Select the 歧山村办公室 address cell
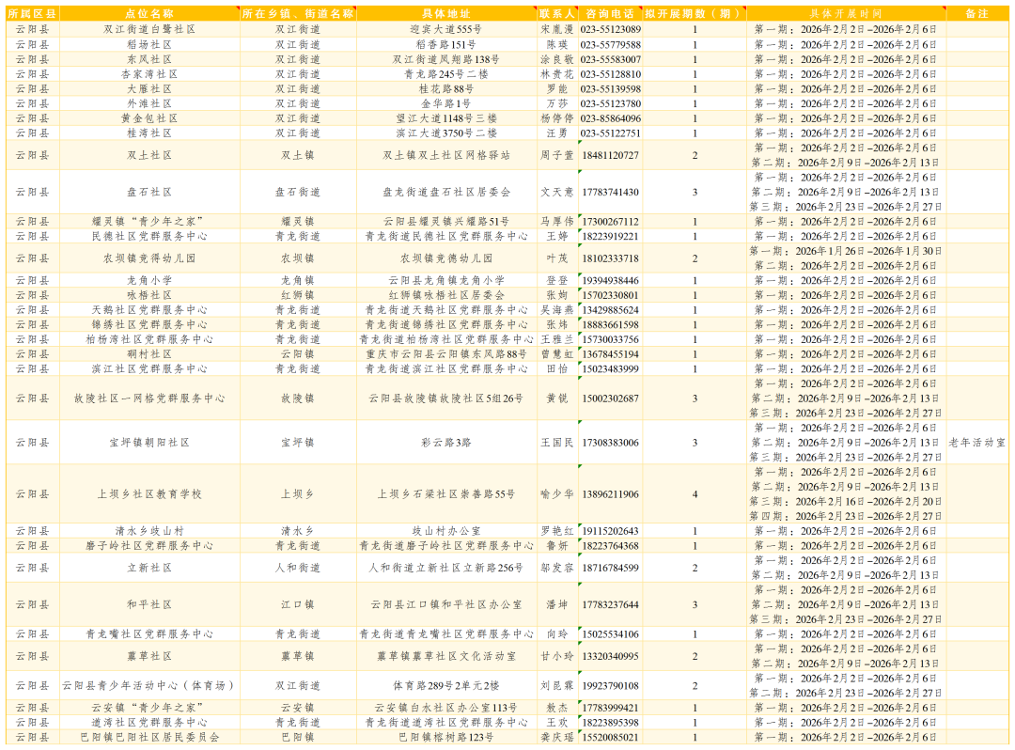This screenshot has width=1015, height=750. [x=446, y=531]
